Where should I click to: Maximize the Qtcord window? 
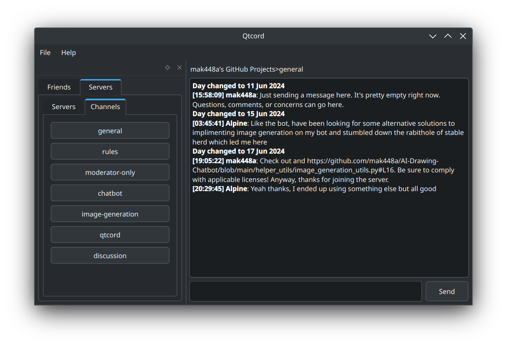448,36
